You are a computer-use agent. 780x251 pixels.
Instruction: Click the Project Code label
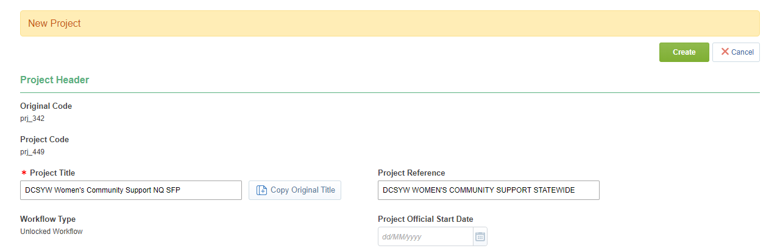(44, 140)
